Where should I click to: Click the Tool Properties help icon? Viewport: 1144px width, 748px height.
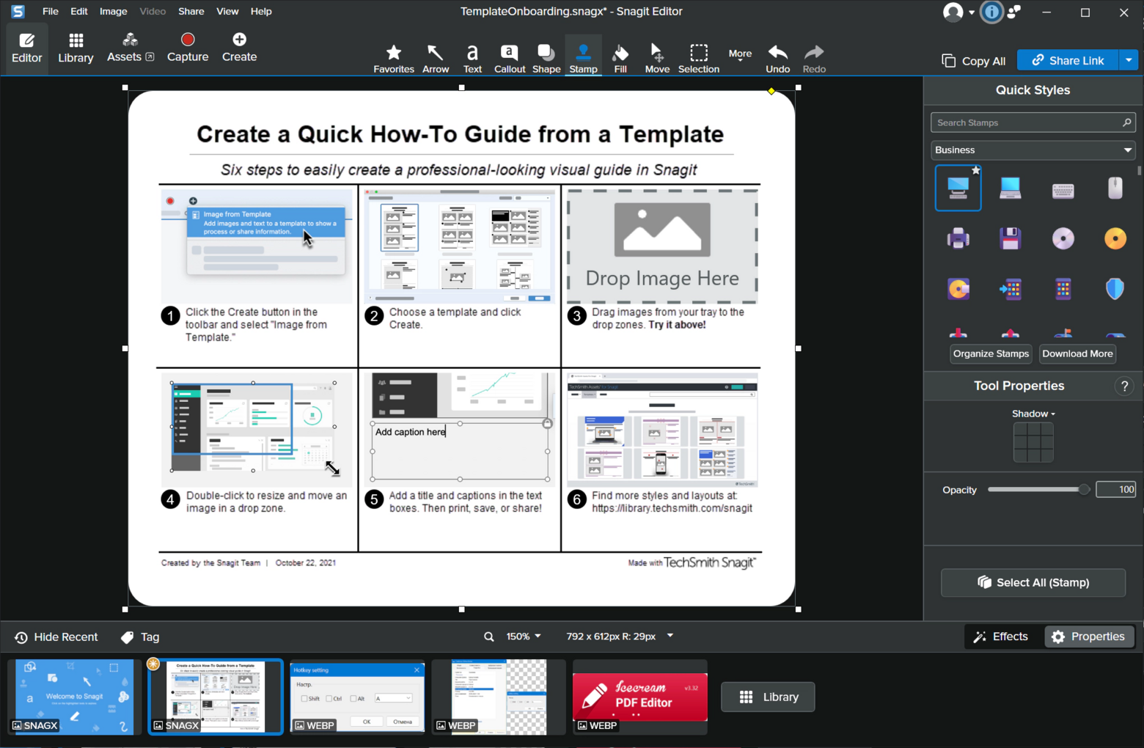point(1124,386)
